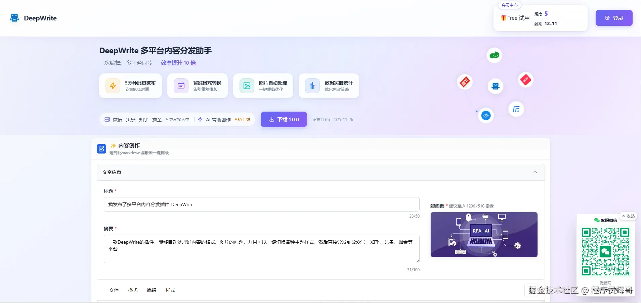Click the 效率提升 10 倍 text

point(178,63)
